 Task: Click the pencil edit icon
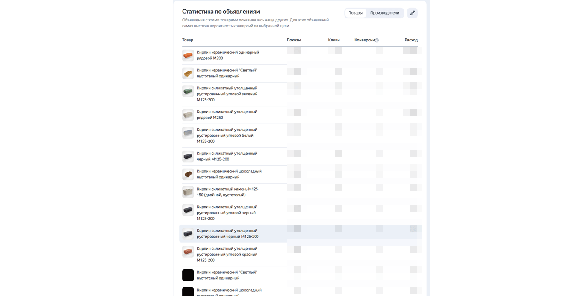(x=412, y=13)
